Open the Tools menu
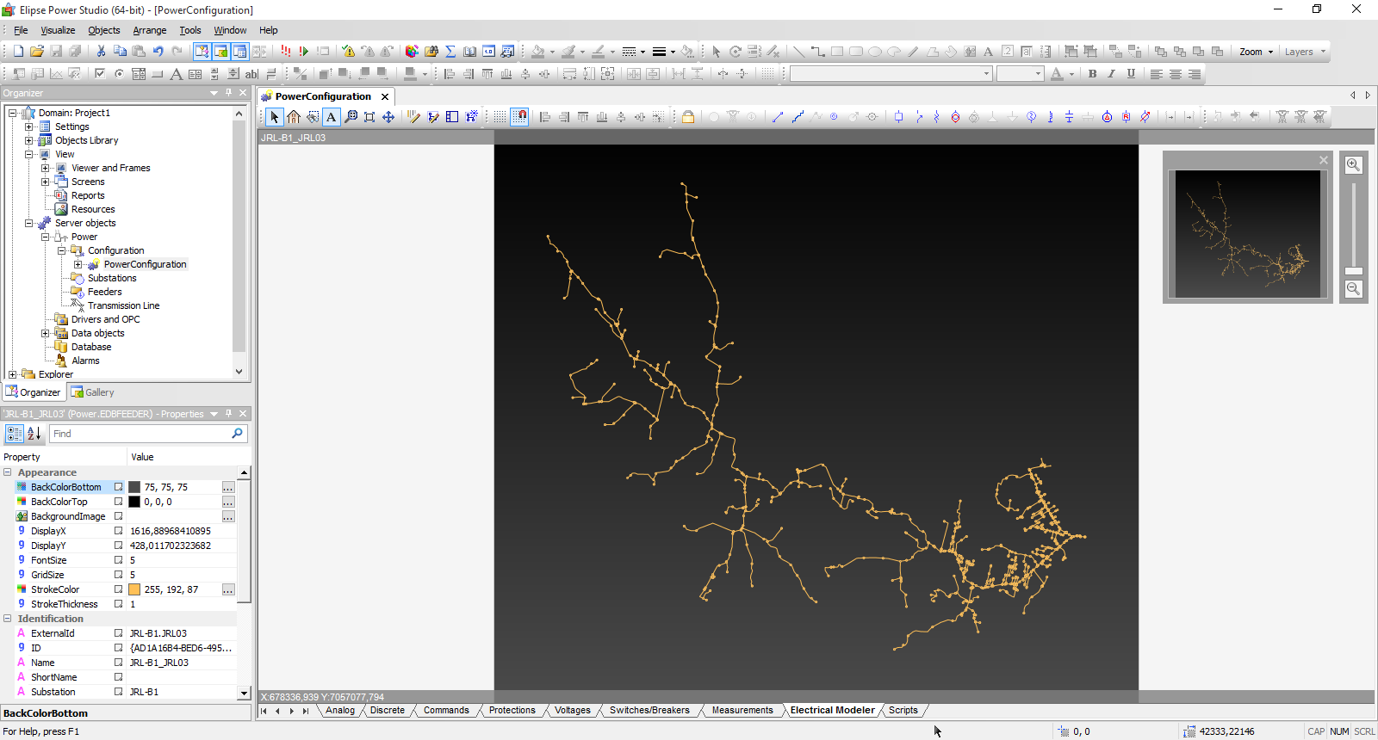Viewport: 1378px width, 740px height. click(190, 30)
